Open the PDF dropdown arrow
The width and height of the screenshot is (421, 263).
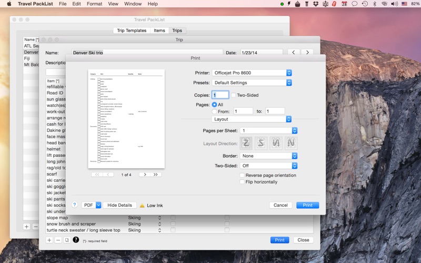[x=98, y=205]
